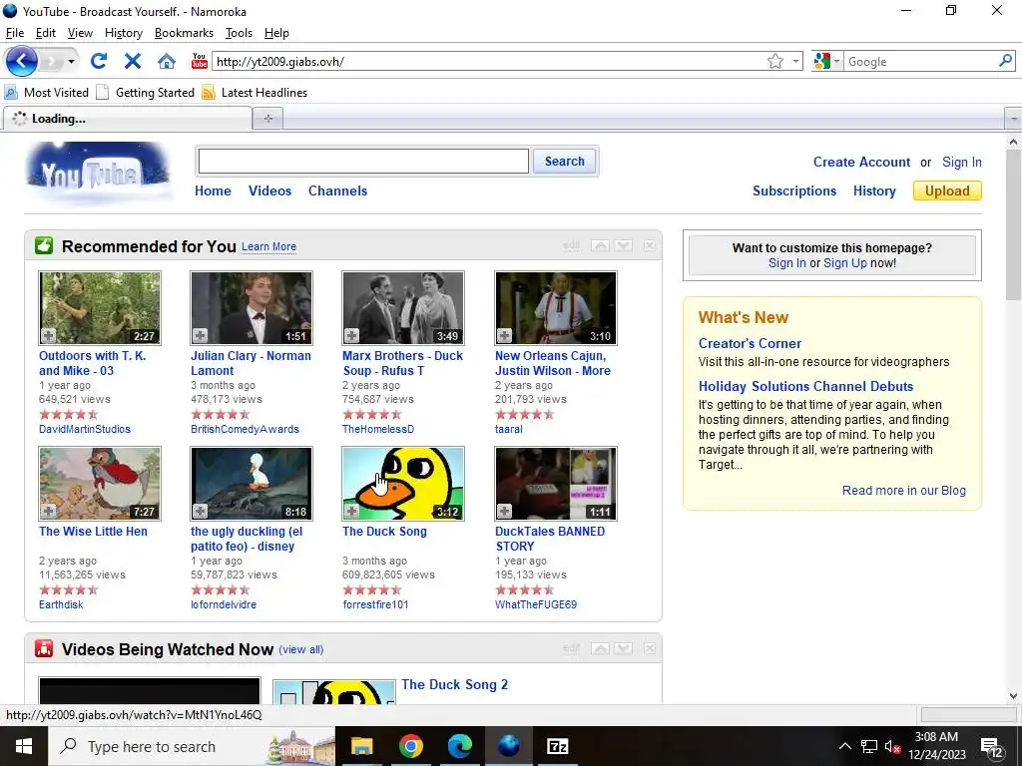1022x766 pixels.
Task: Open The Duck Song thumbnail
Action: click(x=403, y=484)
